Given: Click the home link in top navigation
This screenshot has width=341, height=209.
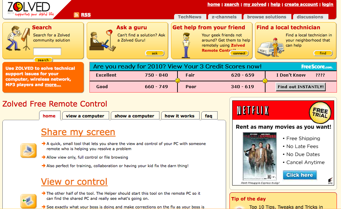Looking at the screenshot, I should coord(214,4).
